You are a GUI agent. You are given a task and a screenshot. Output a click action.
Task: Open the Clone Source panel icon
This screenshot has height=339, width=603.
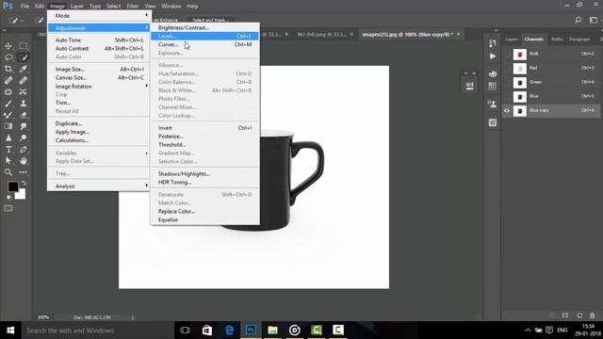[493, 104]
